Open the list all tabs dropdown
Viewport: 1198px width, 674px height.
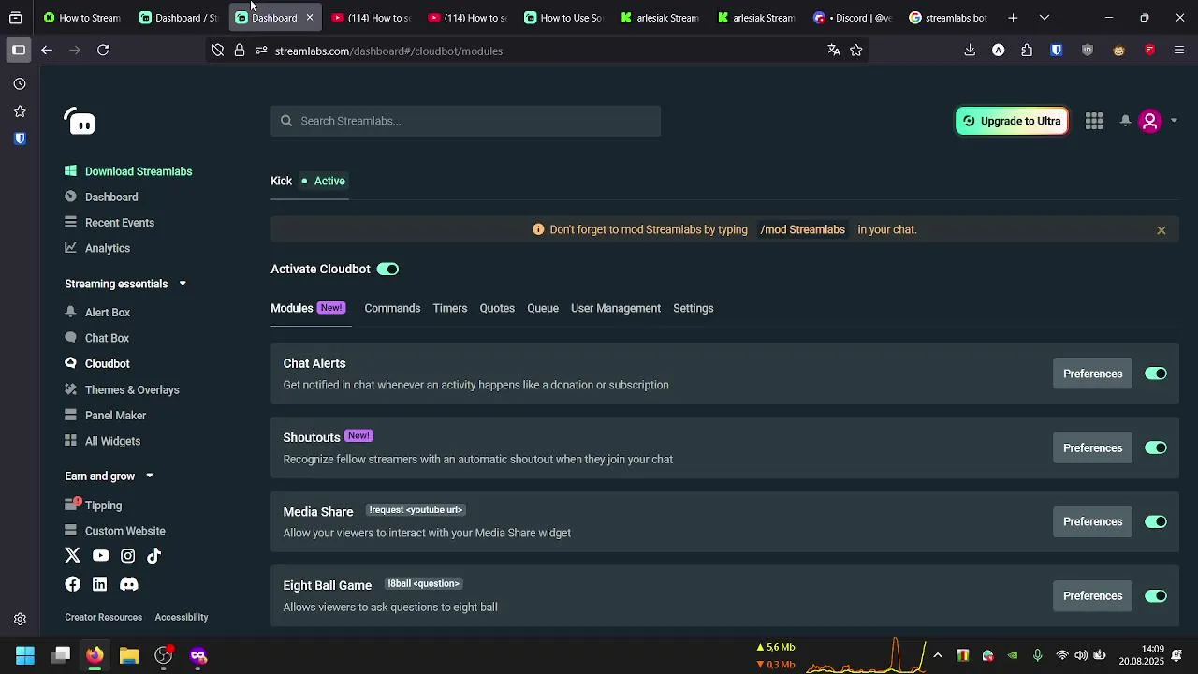coord(1045,18)
